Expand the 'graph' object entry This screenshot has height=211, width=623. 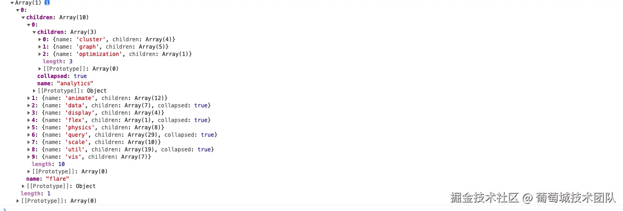(x=40, y=47)
